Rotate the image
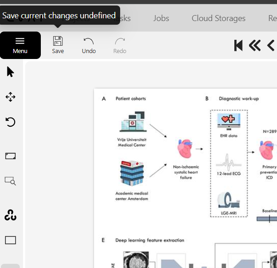The height and width of the screenshot is (268, 277). (x=11, y=122)
